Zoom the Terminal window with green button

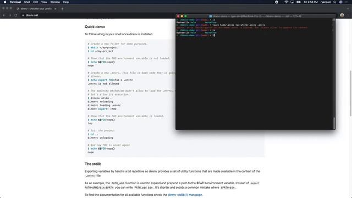click(x=185, y=16)
